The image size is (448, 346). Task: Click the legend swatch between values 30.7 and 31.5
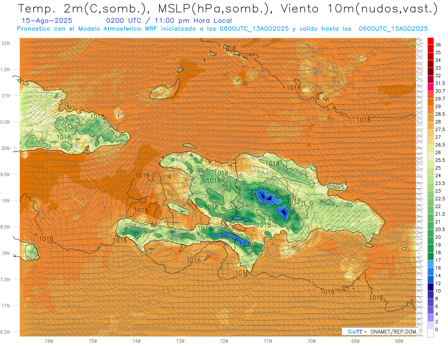[430, 87]
